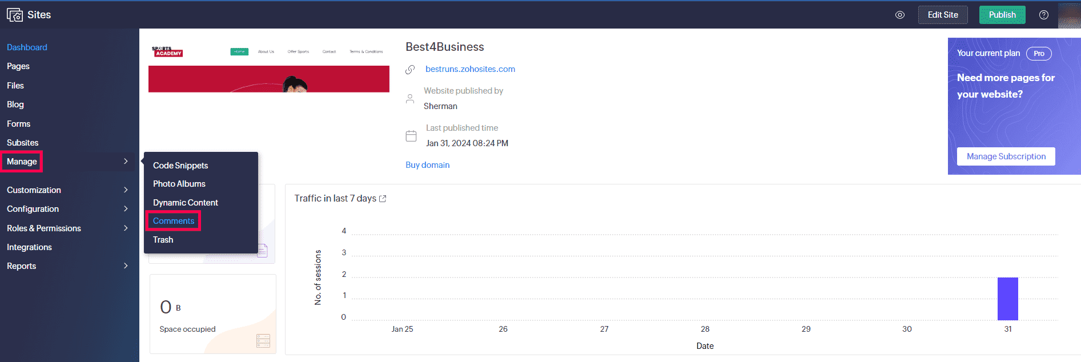The height and width of the screenshot is (362, 1081).
Task: Click the Jan 31, 2024 08:24 PM timestamp
Action: click(x=467, y=143)
